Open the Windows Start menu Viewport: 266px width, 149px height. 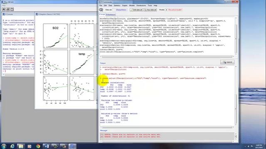tap(4, 146)
